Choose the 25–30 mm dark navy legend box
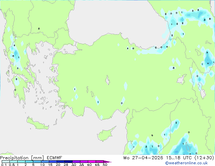The height and width of the screenshot is (166, 215). (x=68, y=162)
